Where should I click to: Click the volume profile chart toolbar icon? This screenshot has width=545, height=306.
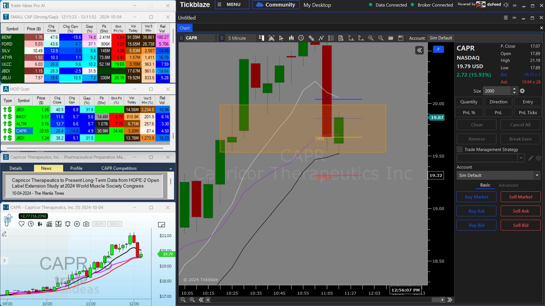point(271,38)
